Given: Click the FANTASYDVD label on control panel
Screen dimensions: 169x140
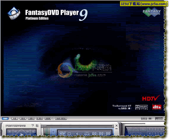Looking at the screenshot, I should point(16,126).
